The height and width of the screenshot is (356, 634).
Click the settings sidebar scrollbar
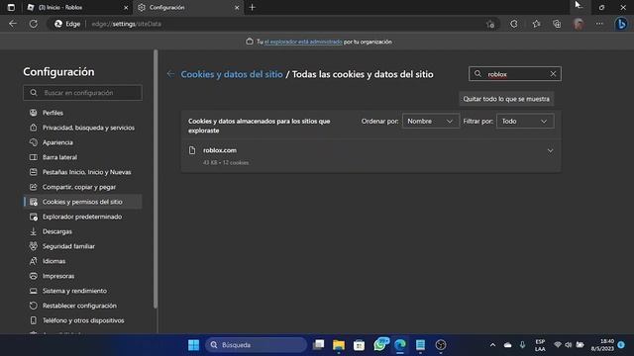click(x=156, y=180)
